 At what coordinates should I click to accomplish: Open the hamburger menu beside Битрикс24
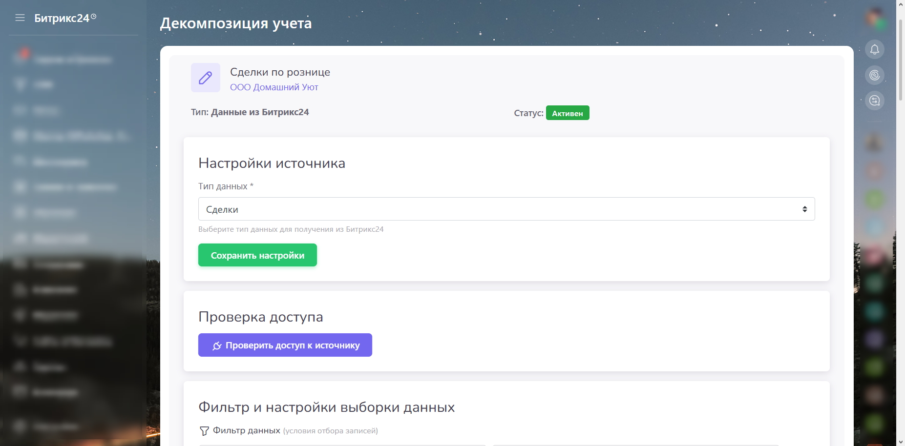coord(20,18)
